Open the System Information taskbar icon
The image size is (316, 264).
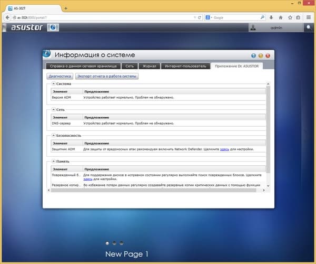coord(53,27)
